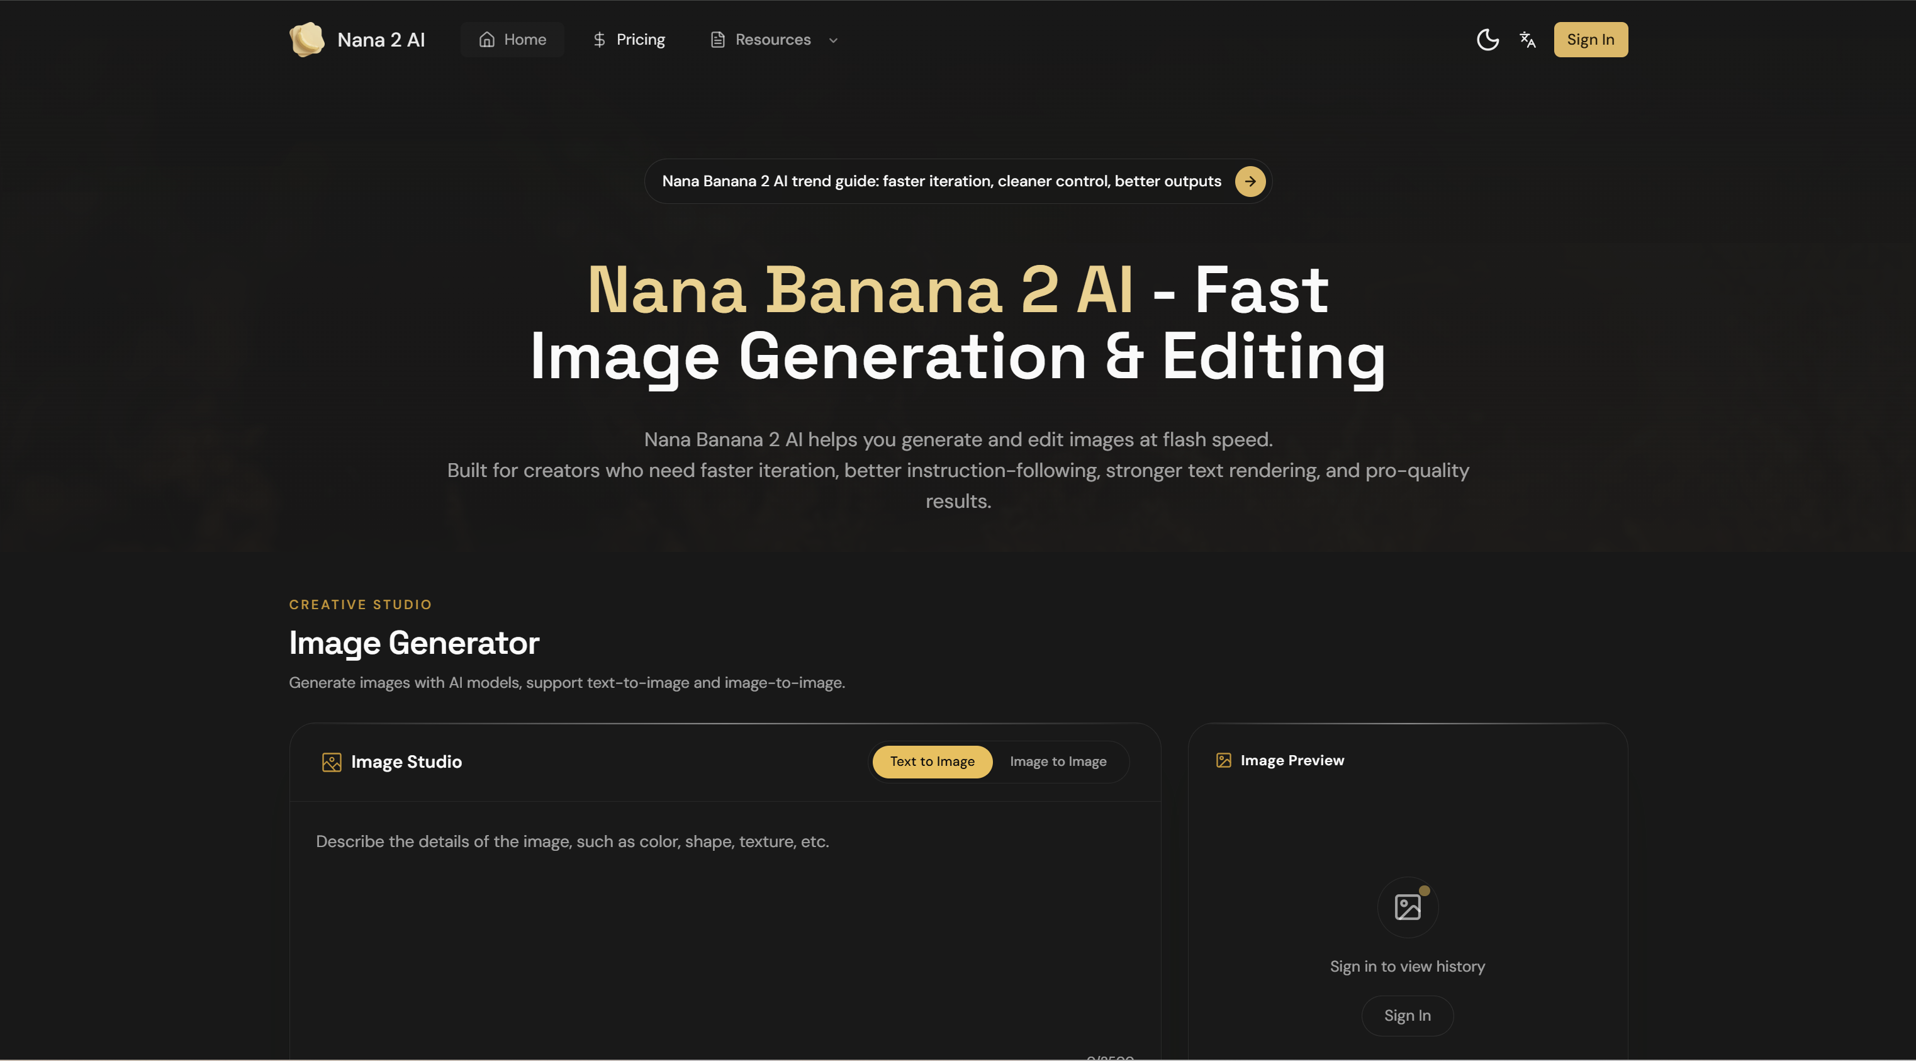Go to the Home nav item

point(512,40)
